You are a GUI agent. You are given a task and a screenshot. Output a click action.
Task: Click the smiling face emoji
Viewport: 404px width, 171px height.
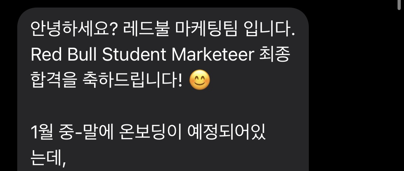pos(199,80)
